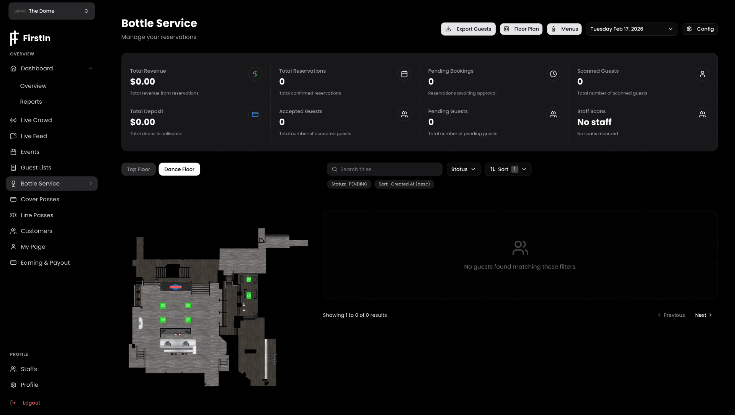Toggle the Sort Created At desc chip

click(404, 184)
